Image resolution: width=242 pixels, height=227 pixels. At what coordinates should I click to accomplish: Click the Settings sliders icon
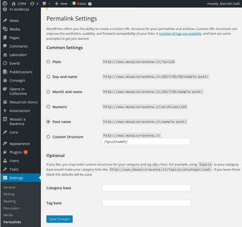(x=5, y=178)
